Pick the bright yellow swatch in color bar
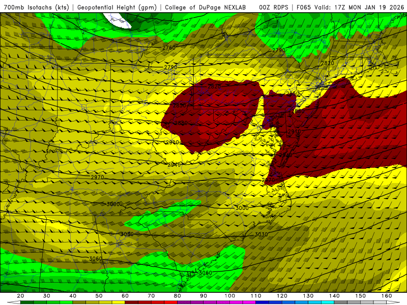 [119, 302]
